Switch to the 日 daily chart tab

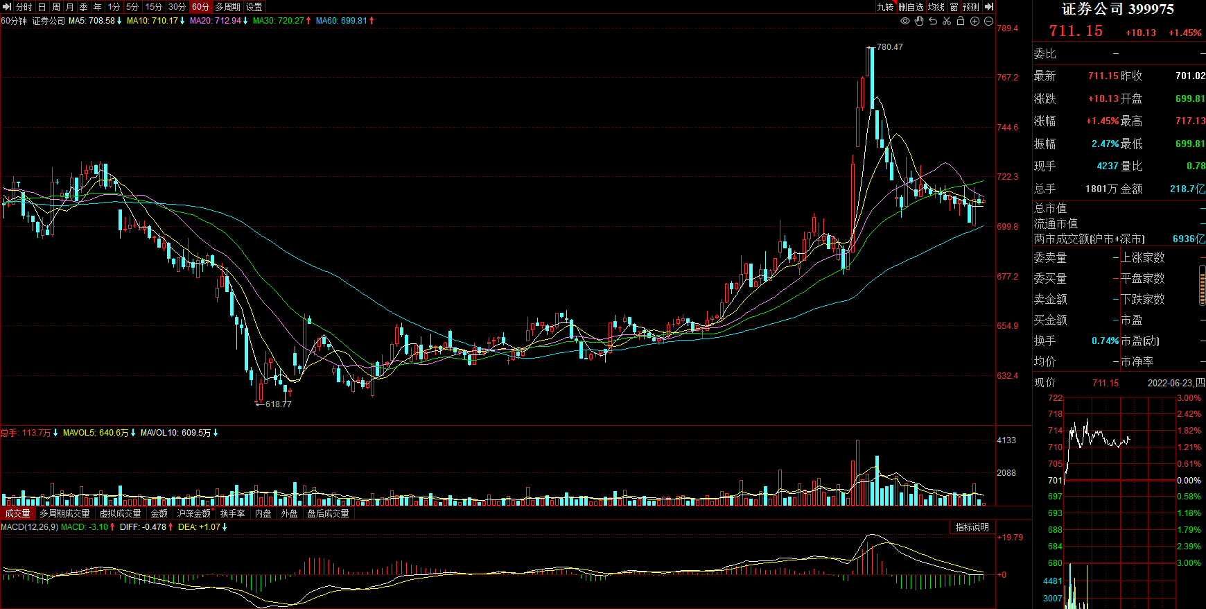coord(42,7)
